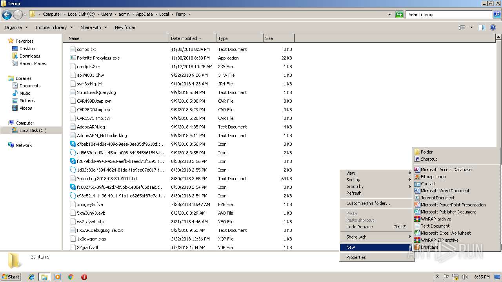Expand the Temp breadcrumb arrow
The image size is (502, 282).
(189, 14)
